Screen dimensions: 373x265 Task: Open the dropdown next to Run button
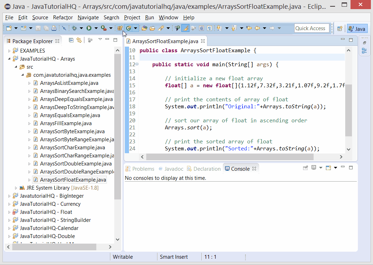(96, 28)
